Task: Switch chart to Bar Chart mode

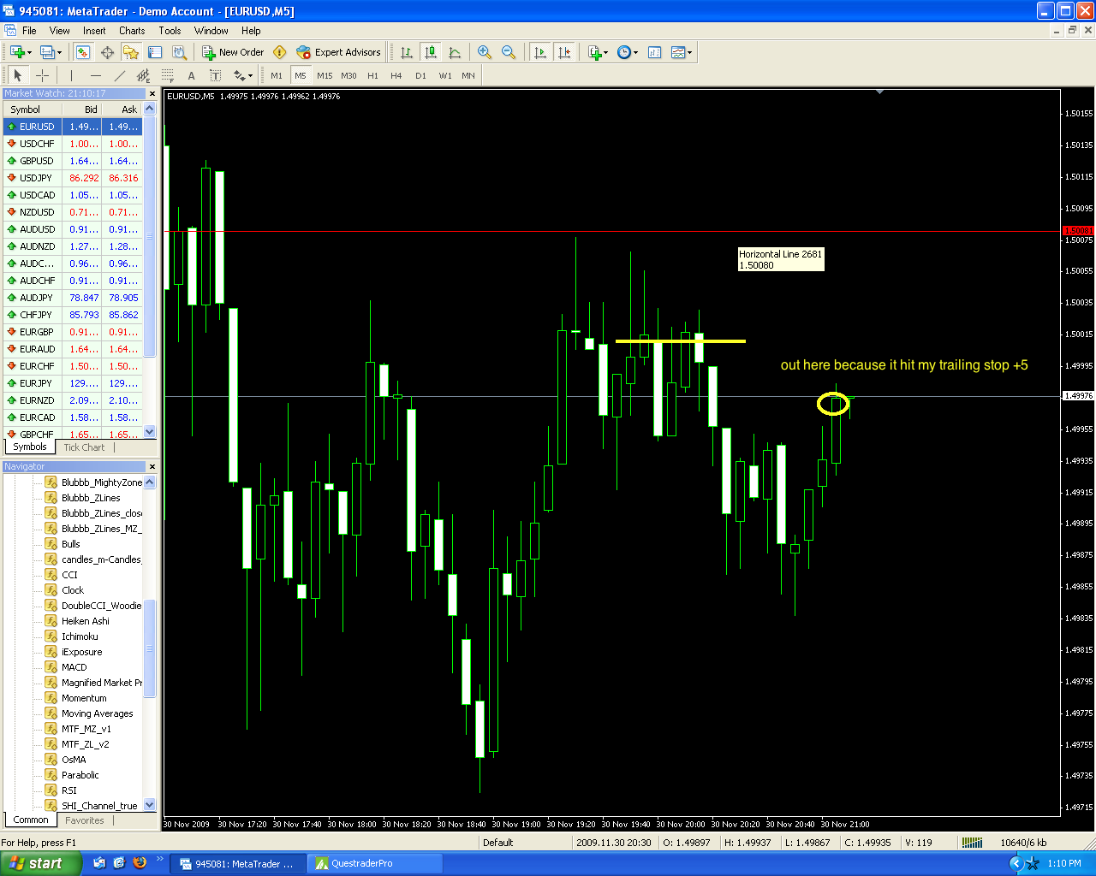Action: pos(407,52)
